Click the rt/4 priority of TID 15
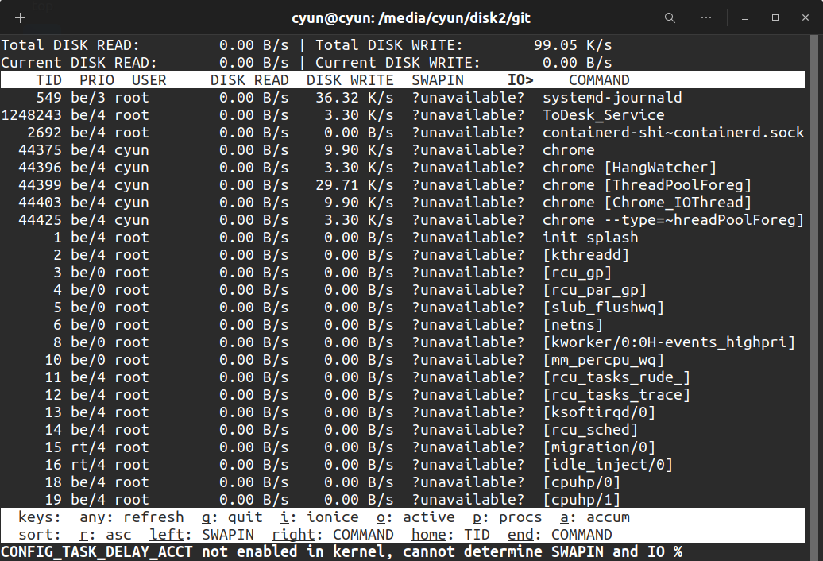Screen dimensions: 823x561 point(88,447)
